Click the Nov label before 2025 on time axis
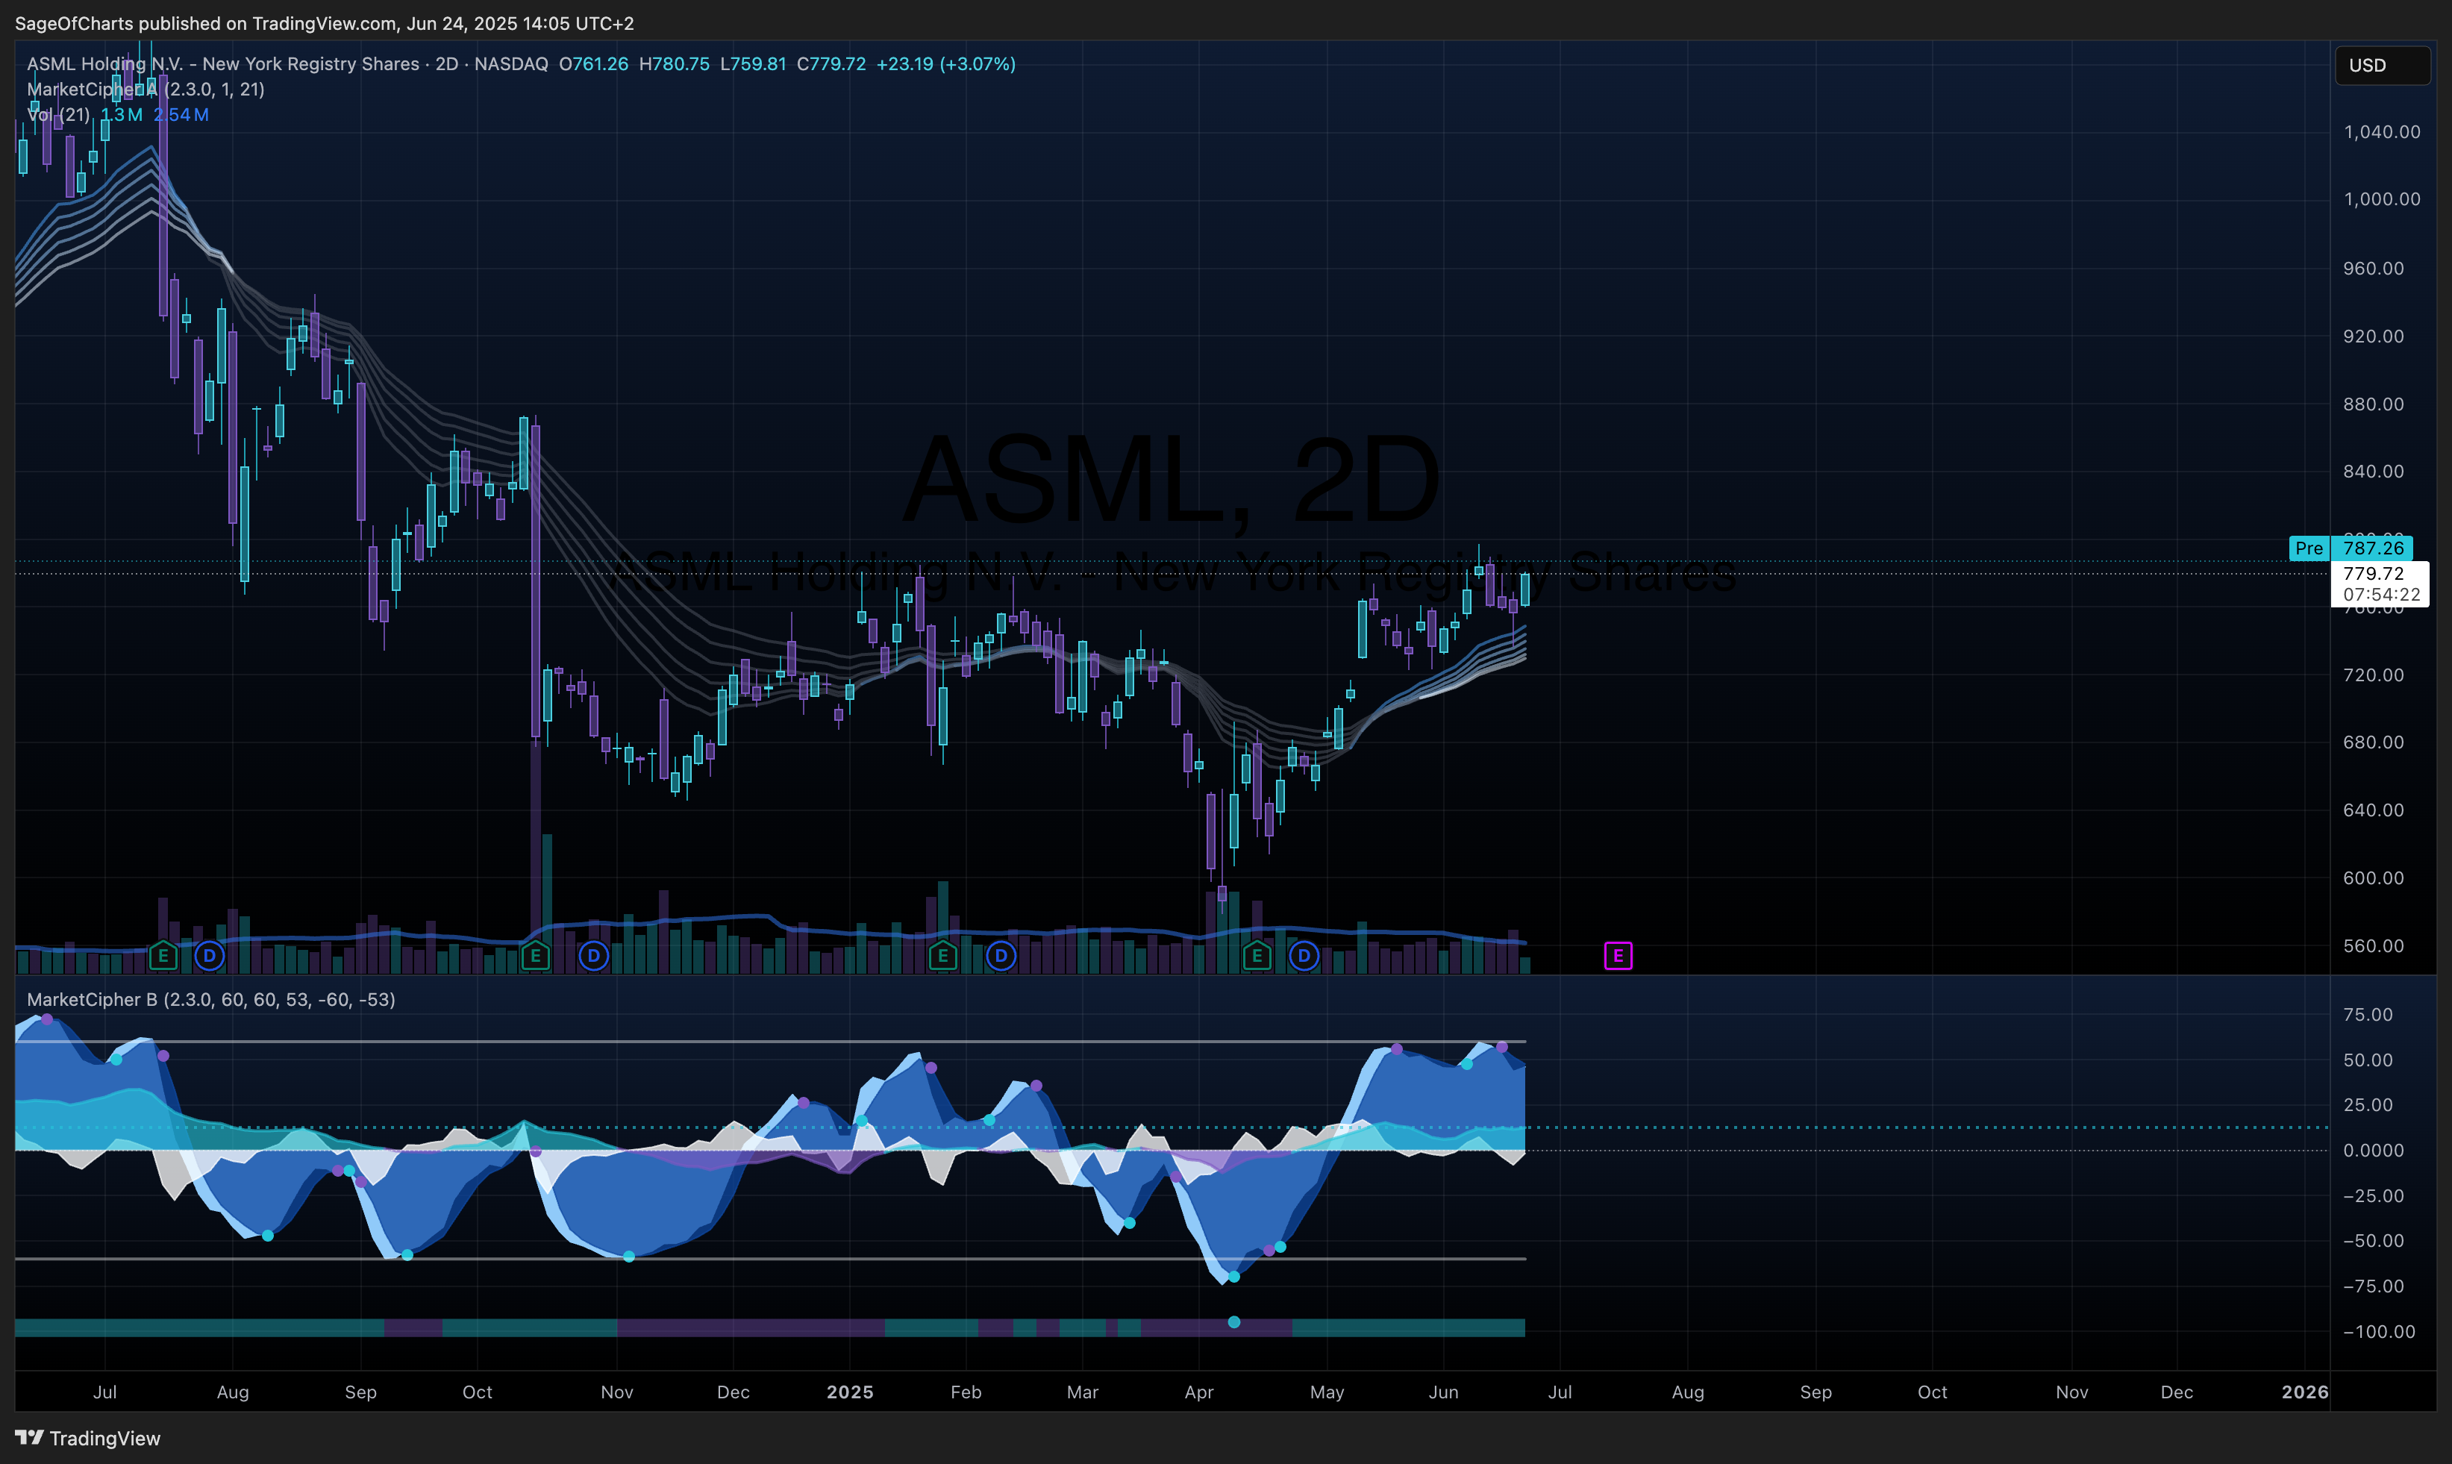The image size is (2452, 1464). click(617, 1392)
